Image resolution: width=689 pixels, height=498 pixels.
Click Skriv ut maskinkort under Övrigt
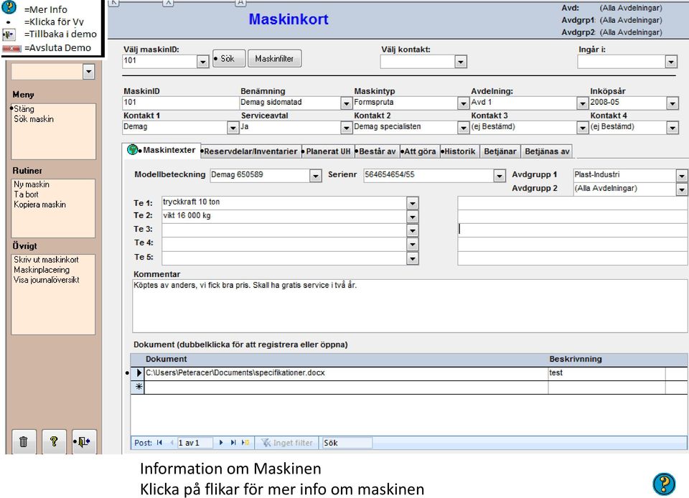coord(46,260)
